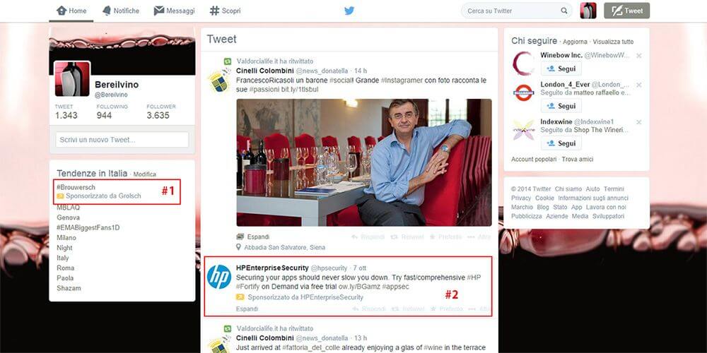
Task: View the 3.635 follower count
Action: pyautogui.click(x=158, y=115)
